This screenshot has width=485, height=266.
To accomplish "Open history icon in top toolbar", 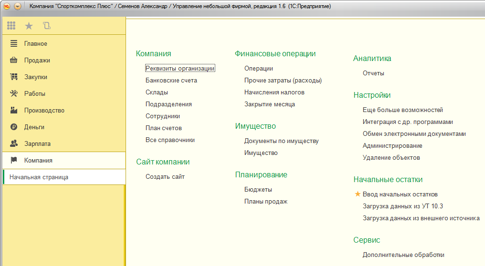I will click(47, 26).
